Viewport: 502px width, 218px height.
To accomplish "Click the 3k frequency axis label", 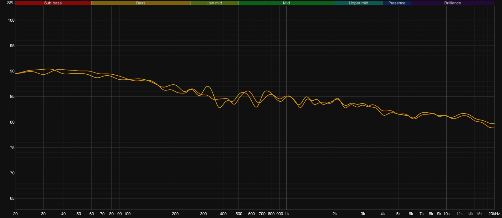I will click(x=363, y=214).
